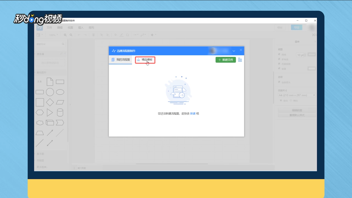This screenshot has width=352, height=198.
Task: Open the grid color swatch
Action: click(x=312, y=54)
